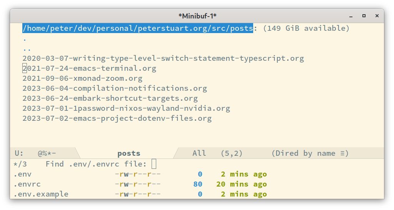Screen dimensions: 394x210
Task: Go to the parent directory '..' entry
Action: point(27,49)
